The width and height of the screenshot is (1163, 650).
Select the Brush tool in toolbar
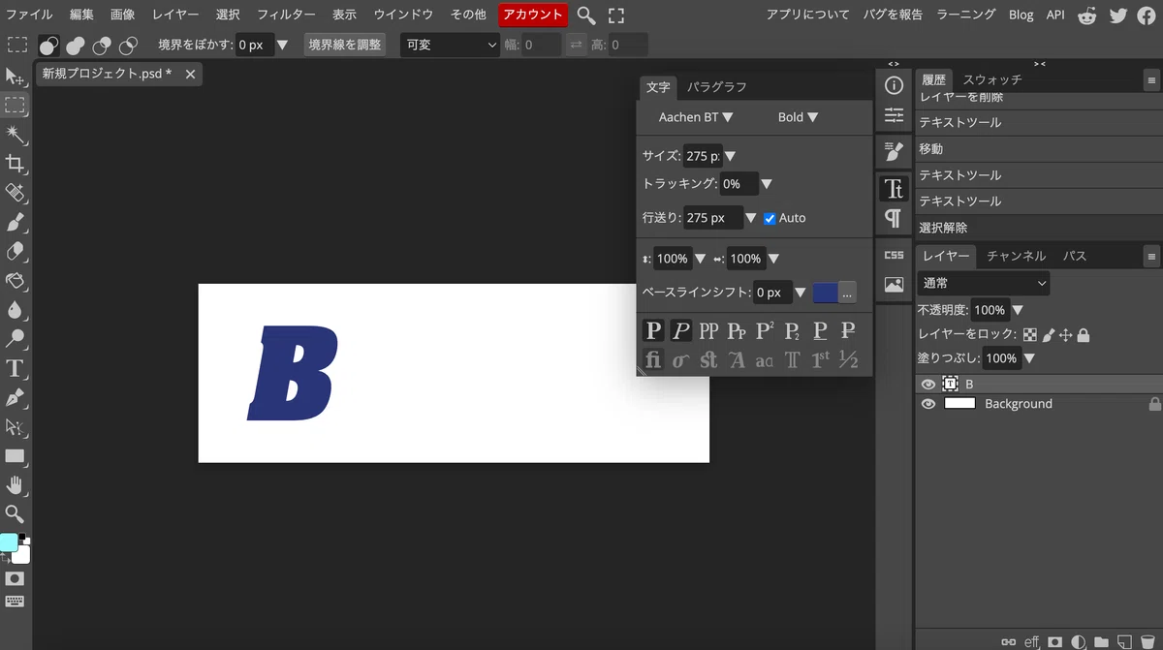click(x=15, y=222)
